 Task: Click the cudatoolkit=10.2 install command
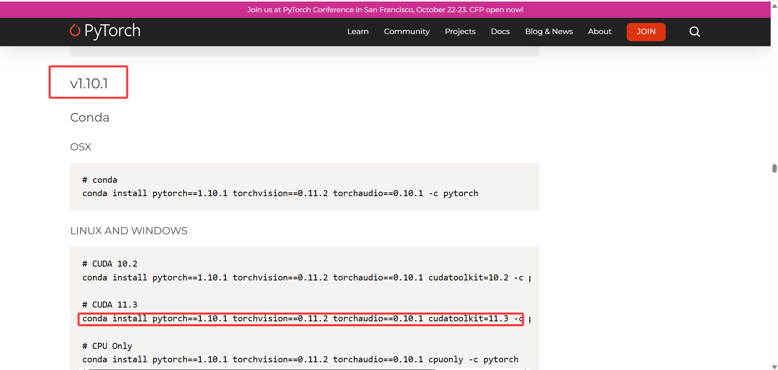(x=306, y=278)
